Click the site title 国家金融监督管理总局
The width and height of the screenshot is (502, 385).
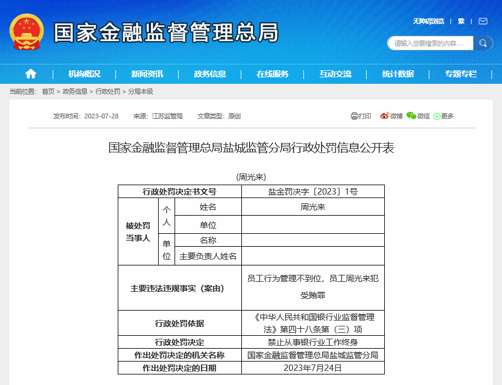click(166, 32)
